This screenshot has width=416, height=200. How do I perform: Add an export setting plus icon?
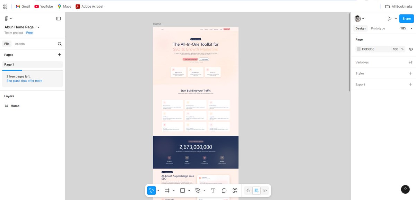click(411, 84)
